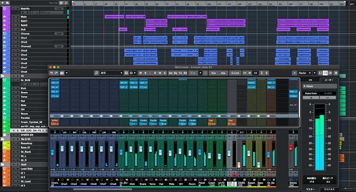This screenshot has width=356, height=192.
Task: Click the BassAmp track icon
Action: pyautogui.click(x=4, y=143)
